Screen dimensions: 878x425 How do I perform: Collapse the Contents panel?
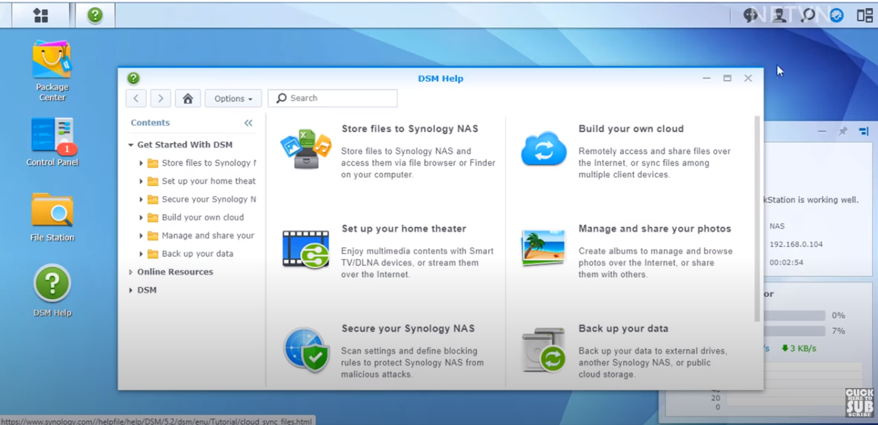coord(248,123)
